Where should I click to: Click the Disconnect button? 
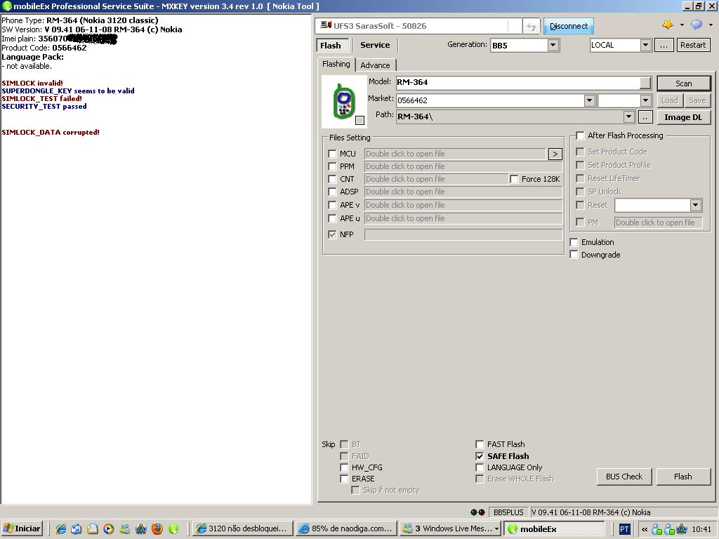[569, 26]
